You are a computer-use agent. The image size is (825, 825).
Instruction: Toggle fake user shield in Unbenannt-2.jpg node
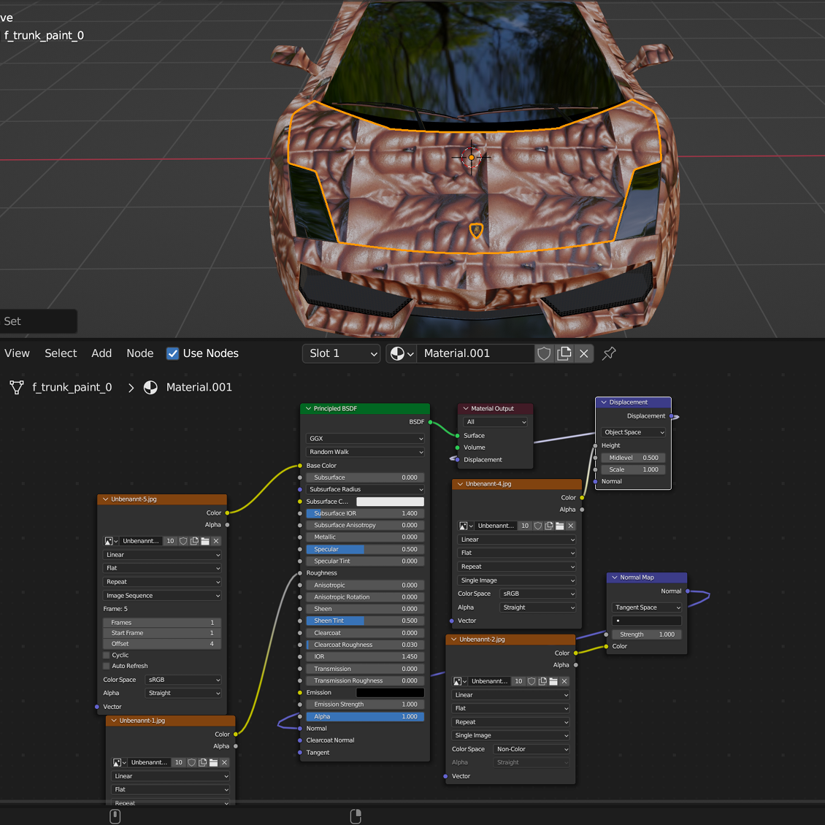(532, 681)
